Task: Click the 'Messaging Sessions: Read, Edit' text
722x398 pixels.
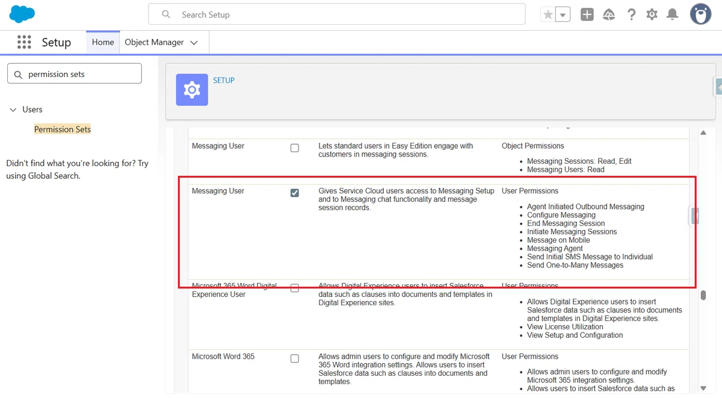Action: coord(579,161)
